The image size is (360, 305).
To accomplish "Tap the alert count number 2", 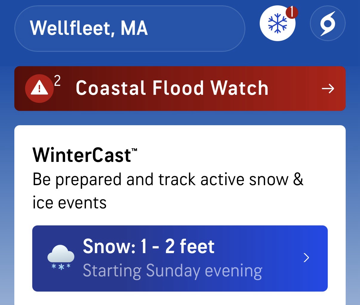I will tap(57, 81).
